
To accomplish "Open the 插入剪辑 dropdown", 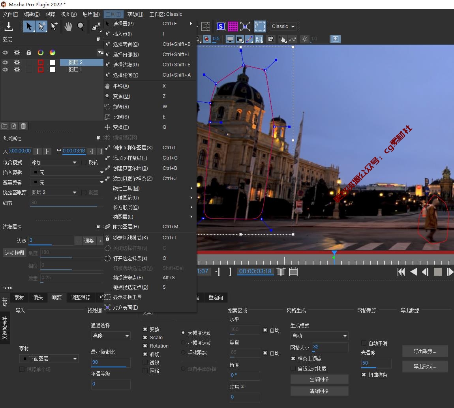I will 67,172.
